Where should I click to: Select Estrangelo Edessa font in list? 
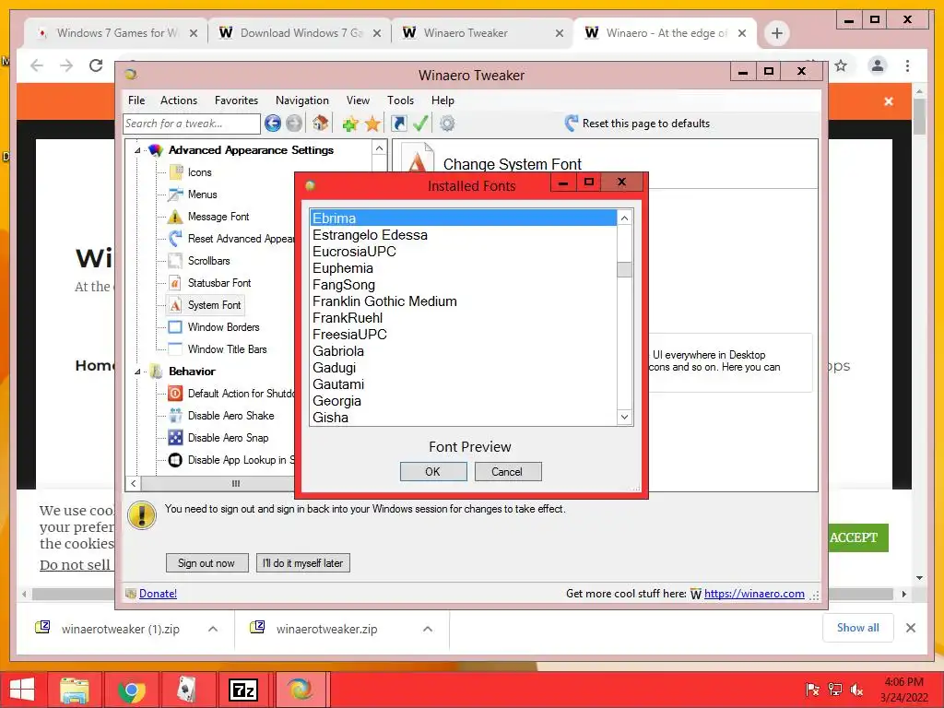(463, 235)
